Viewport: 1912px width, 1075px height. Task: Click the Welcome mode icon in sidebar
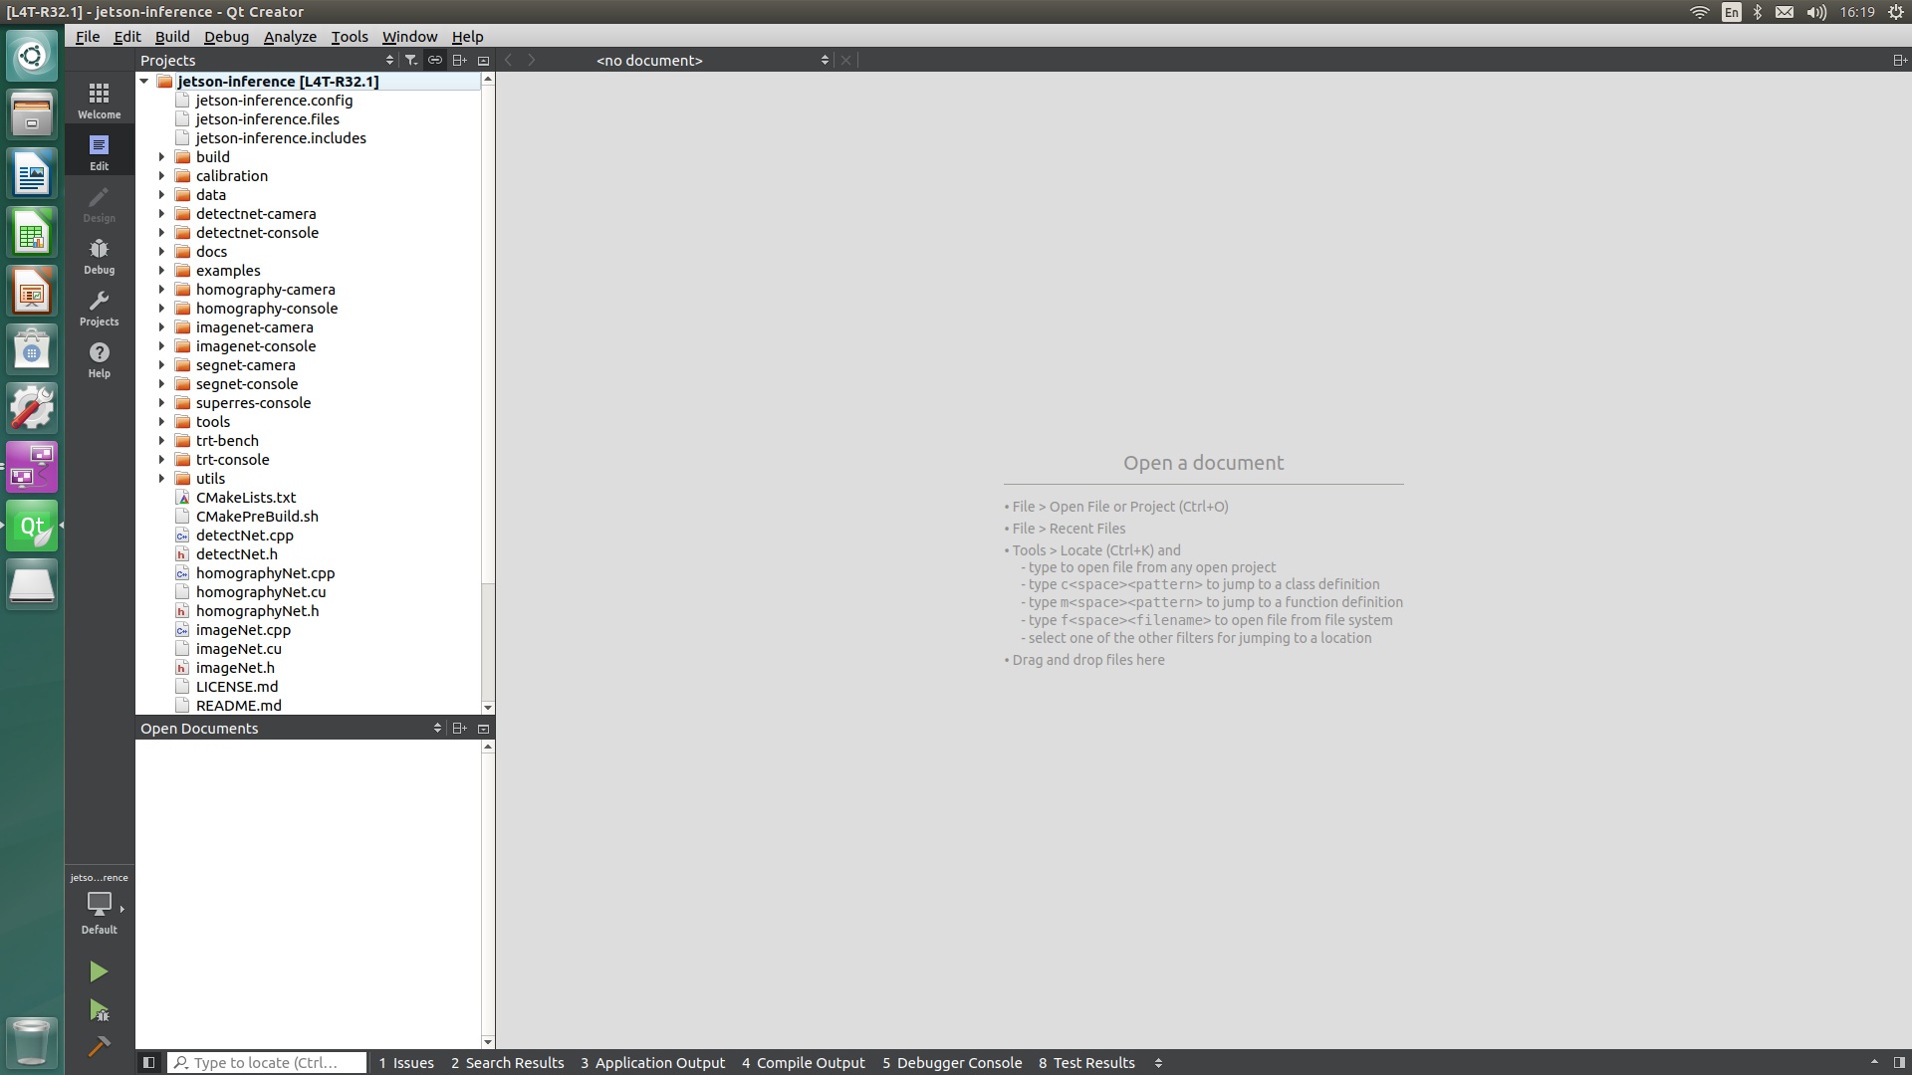coord(99,99)
